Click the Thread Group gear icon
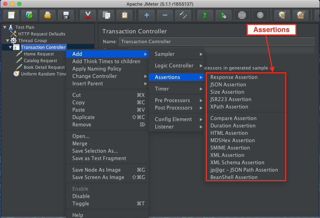The width and height of the screenshot is (320, 218). 13,41
